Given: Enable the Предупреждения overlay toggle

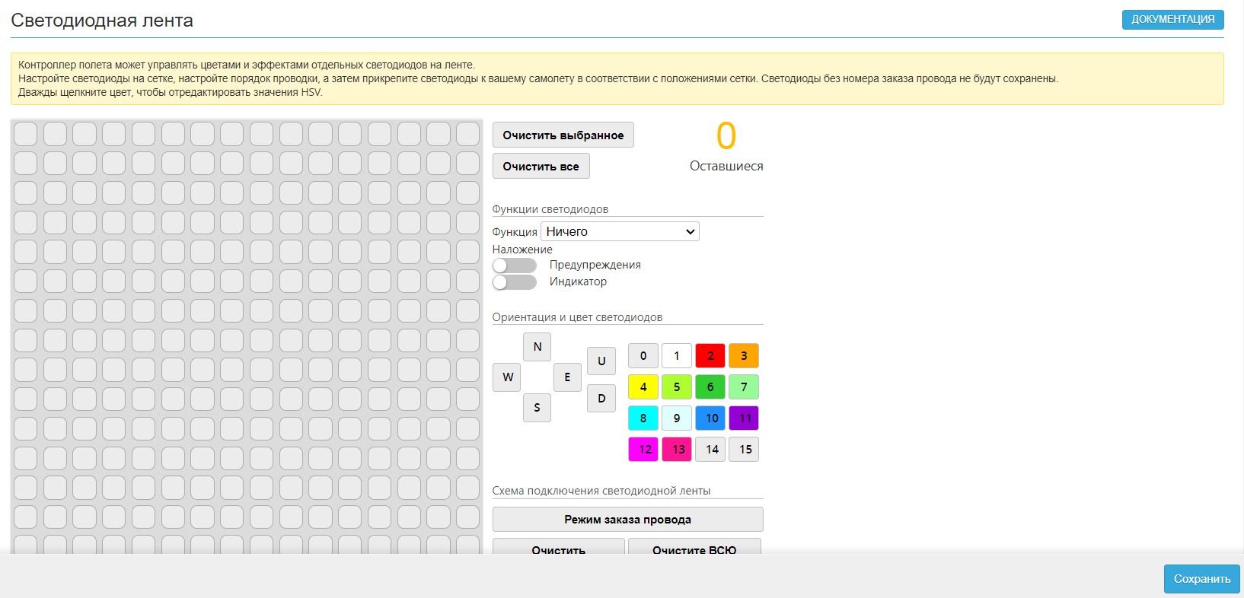Looking at the screenshot, I should pyautogui.click(x=514, y=266).
